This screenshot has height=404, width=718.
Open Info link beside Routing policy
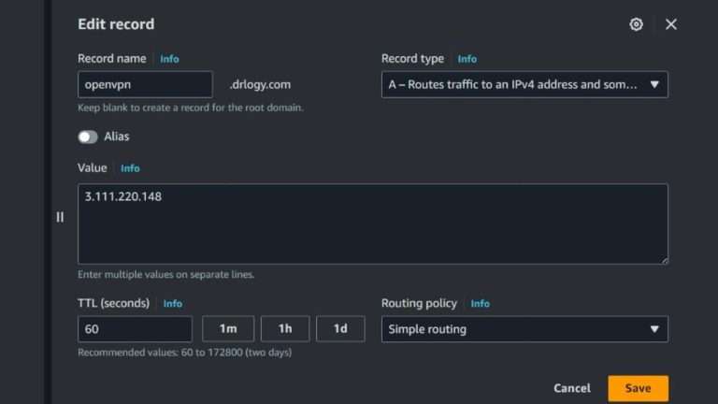(x=480, y=304)
